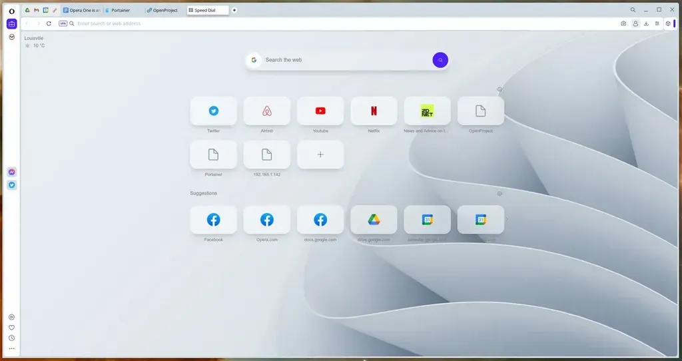The height and width of the screenshot is (361, 682).
Task: Select the Speed Dial tab
Action: [208, 10]
